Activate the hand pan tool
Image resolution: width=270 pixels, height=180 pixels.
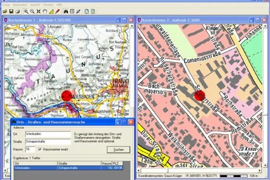[x=45, y=11]
